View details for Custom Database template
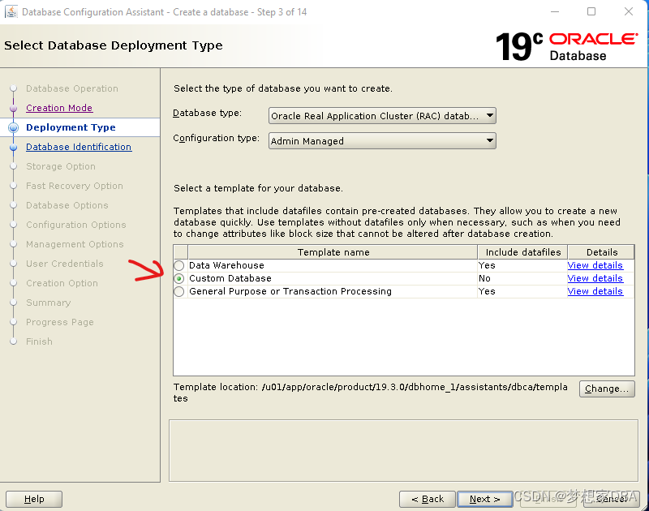 coord(595,278)
